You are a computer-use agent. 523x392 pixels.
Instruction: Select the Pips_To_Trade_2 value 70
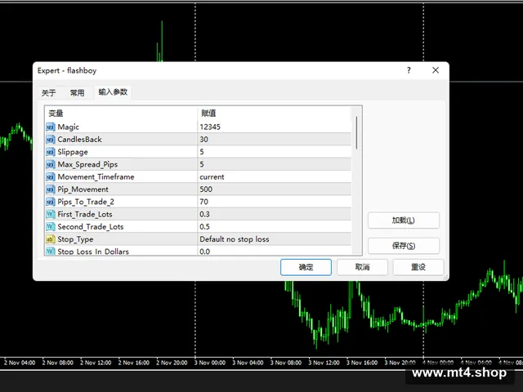click(275, 202)
